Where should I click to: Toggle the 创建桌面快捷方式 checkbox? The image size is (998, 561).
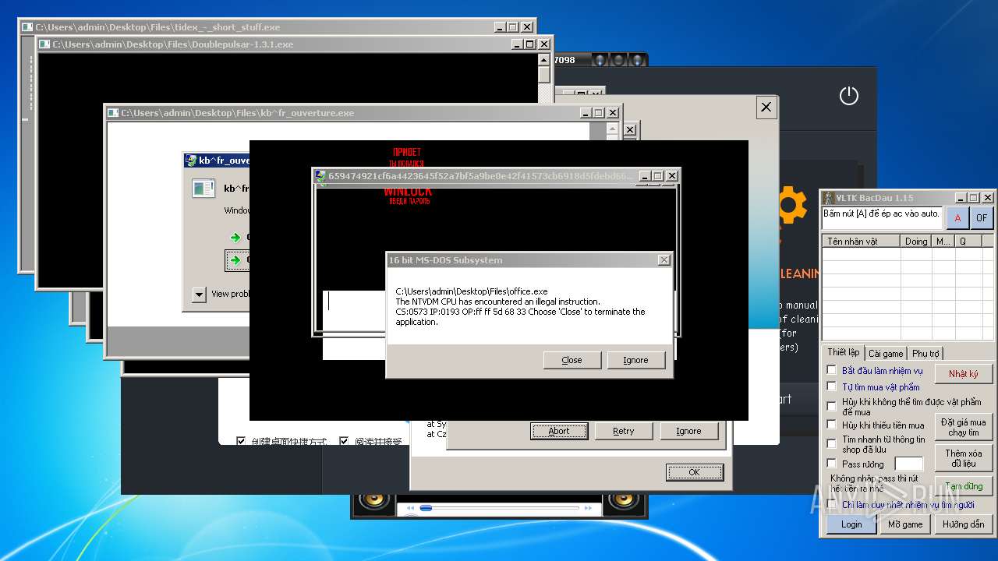[241, 441]
